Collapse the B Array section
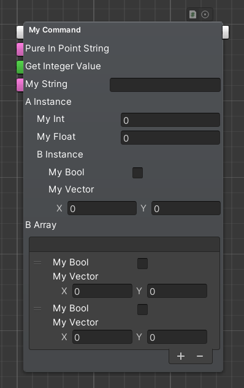This screenshot has height=388, width=244. [x=41, y=225]
